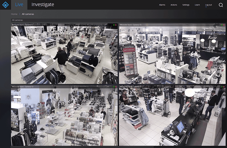This screenshot has width=227, height=148.
Task: Click red status indicator on Camera 1
Action: pyautogui.click(x=116, y=25)
